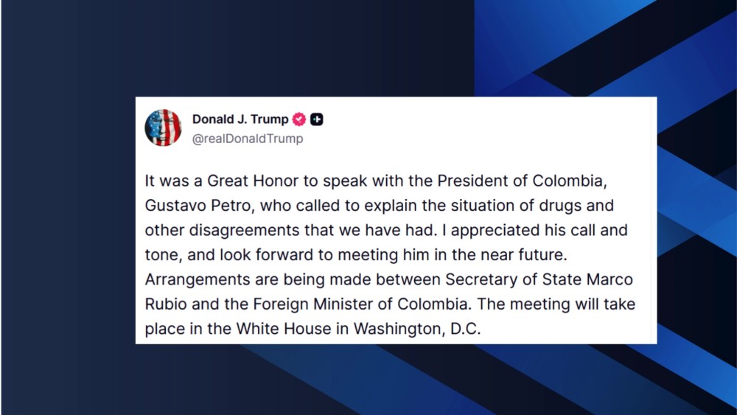Open the @realDonaldTrump handle link
Screen dimensions: 737x415
247,139
